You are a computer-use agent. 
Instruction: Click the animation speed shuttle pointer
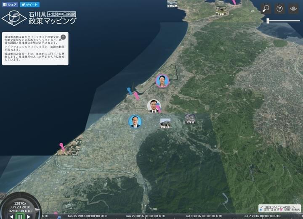click(37, 210)
